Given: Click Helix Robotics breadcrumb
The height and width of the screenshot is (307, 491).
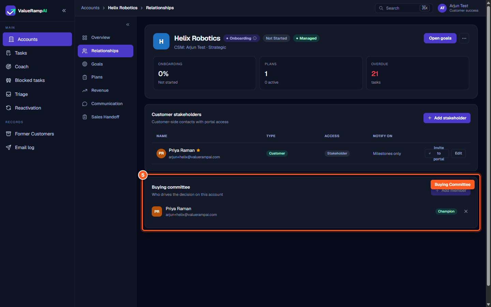Looking at the screenshot, I should click(123, 8).
